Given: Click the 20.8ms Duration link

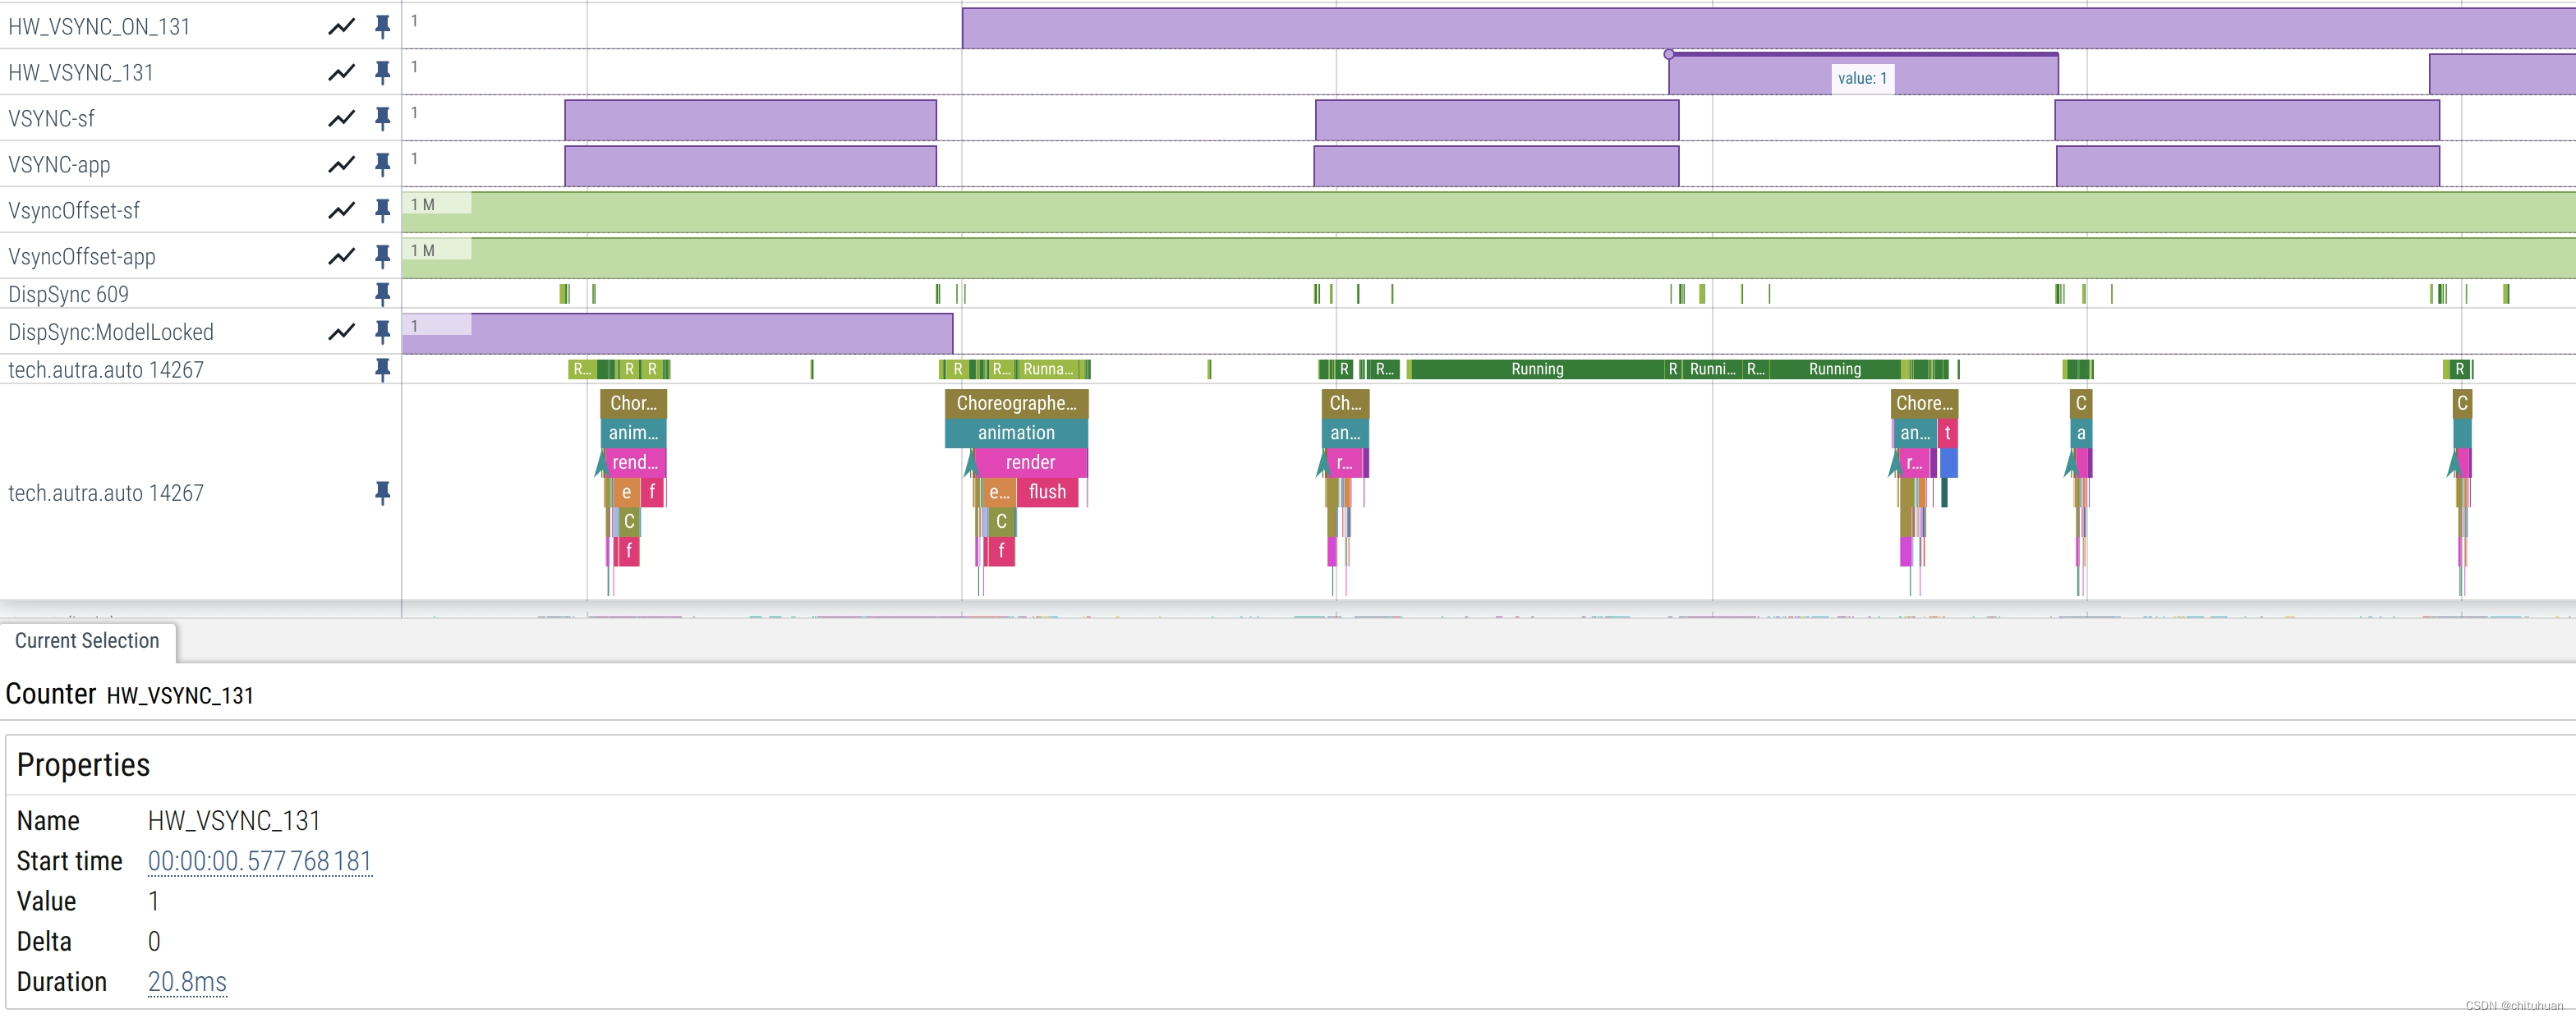Looking at the screenshot, I should point(187,982).
